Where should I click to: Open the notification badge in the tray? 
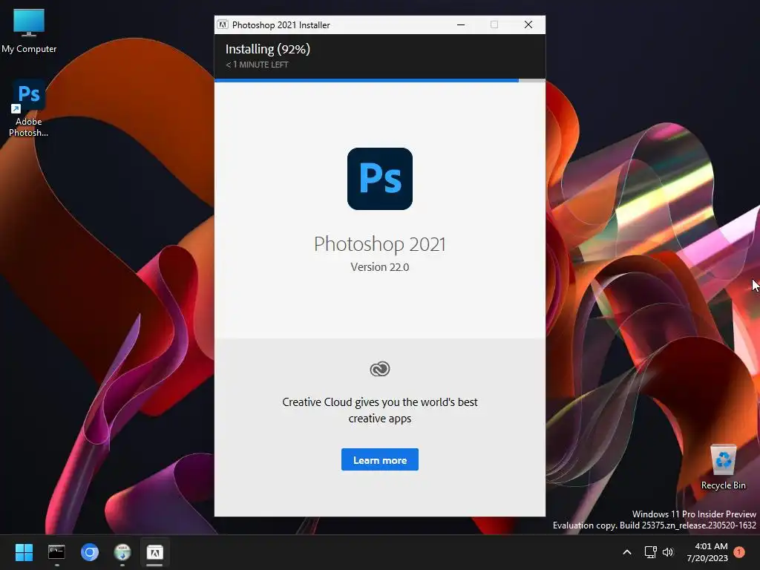[x=739, y=552]
